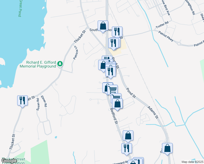Select the shopping bag marker near Southfield label
This screenshot has width=204, height=164.
103,26
